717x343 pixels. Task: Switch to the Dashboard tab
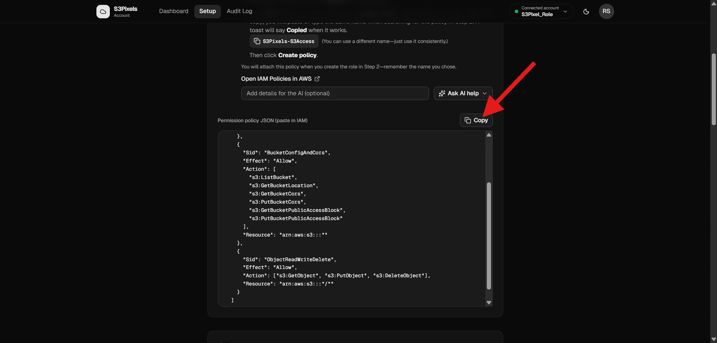click(x=173, y=11)
